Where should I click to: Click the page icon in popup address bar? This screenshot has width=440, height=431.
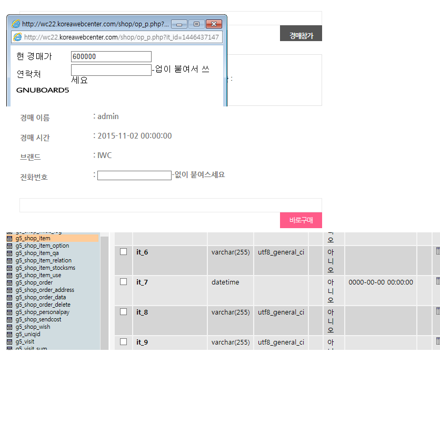(x=17, y=37)
